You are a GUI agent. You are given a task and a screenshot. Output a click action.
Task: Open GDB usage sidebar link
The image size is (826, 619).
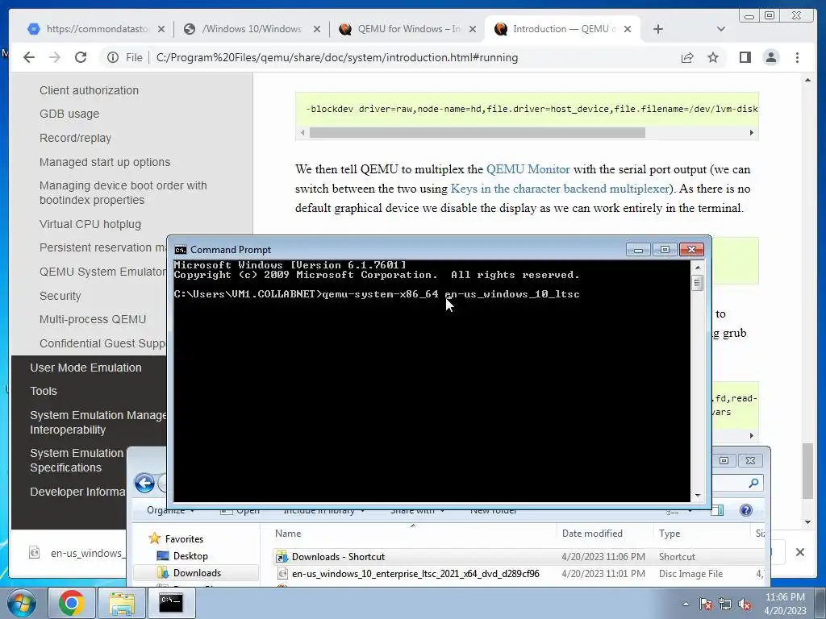click(69, 114)
